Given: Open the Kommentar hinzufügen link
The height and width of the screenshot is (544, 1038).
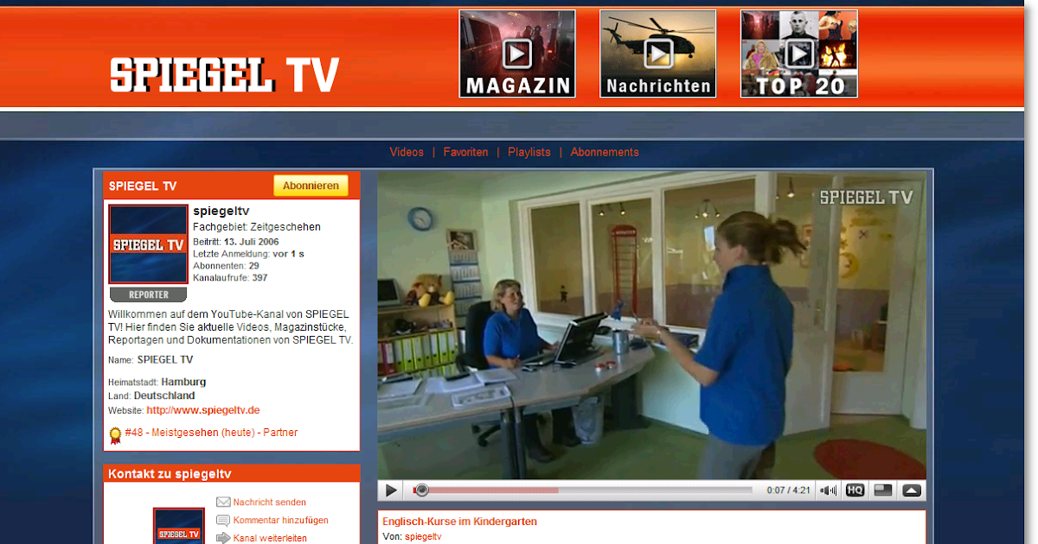Looking at the screenshot, I should 280,521.
